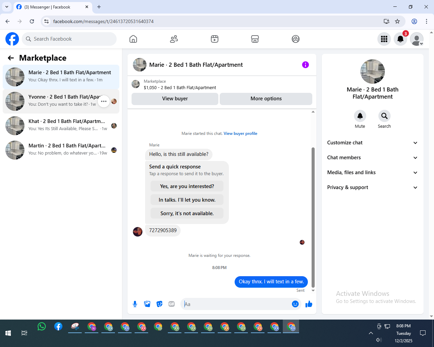Open the taskbar volume speaker icon
434x347 pixels.
(379, 340)
